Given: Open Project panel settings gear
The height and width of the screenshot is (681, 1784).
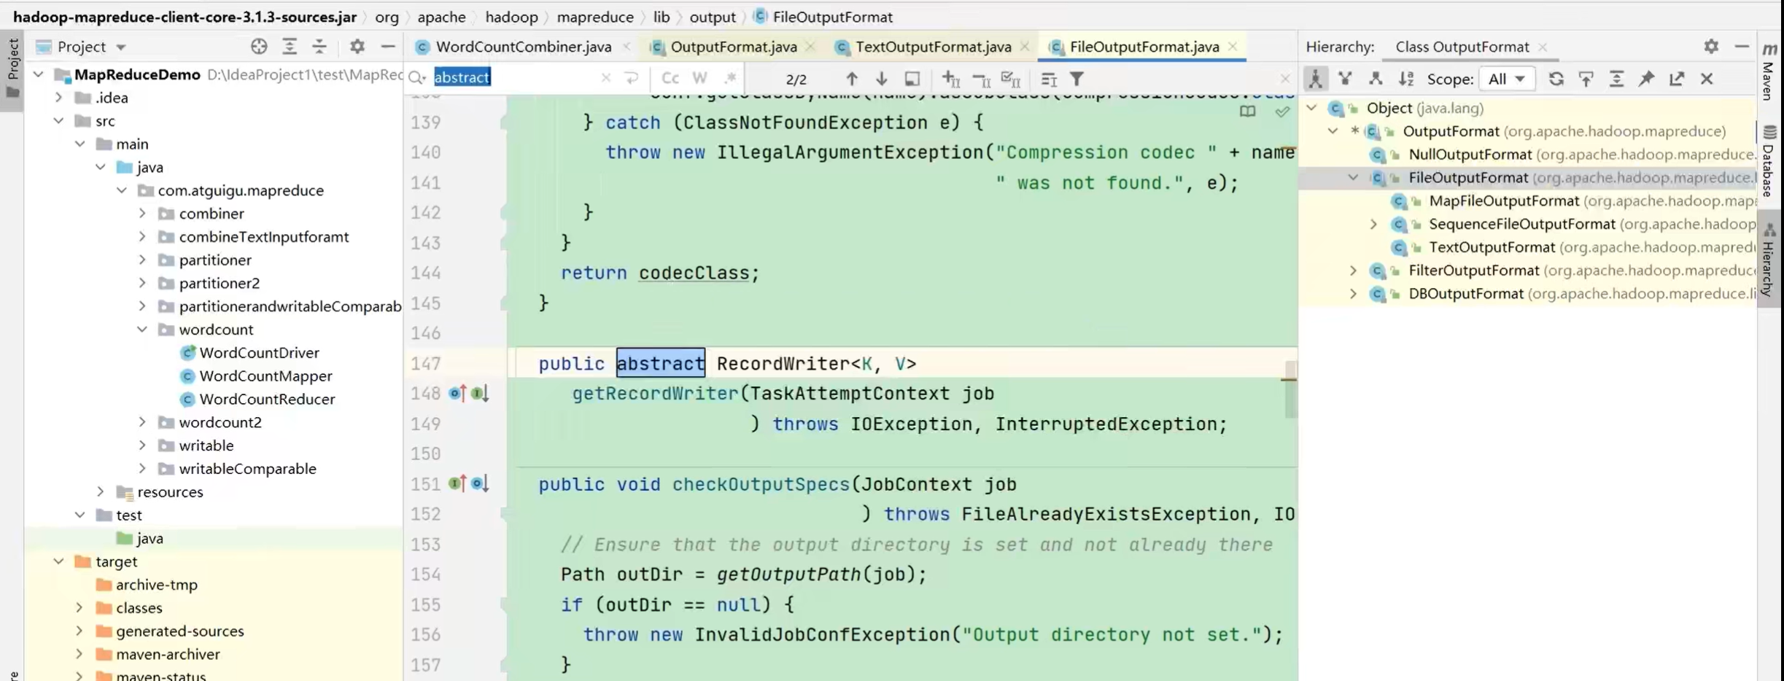Looking at the screenshot, I should coord(357,47).
